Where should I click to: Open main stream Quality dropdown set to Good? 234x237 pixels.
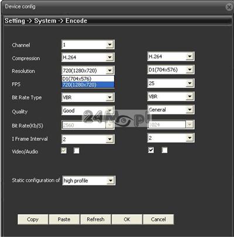tap(88, 110)
